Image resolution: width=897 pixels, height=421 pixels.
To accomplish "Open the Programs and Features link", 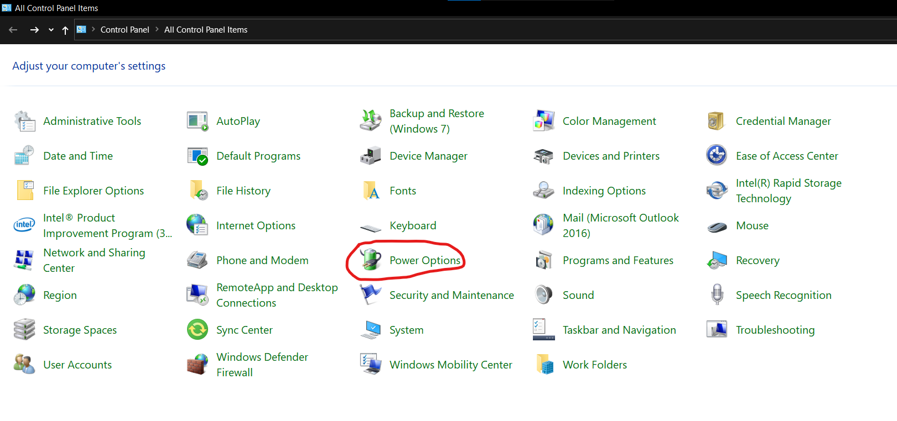I will point(618,260).
